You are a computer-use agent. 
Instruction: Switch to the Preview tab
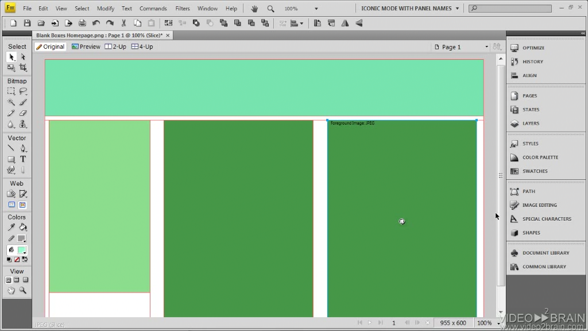point(86,47)
